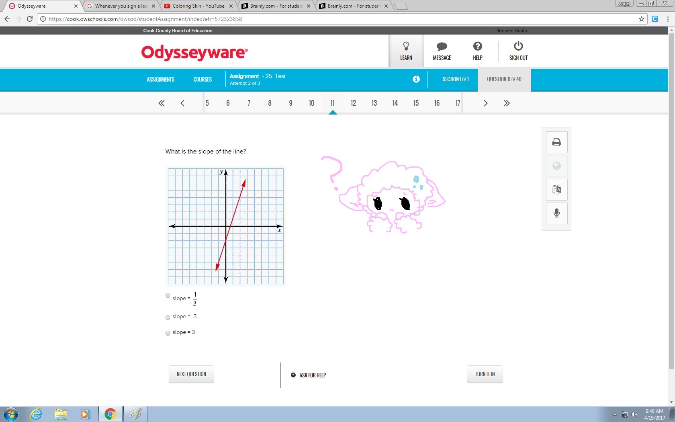675x422 pixels.
Task: Choose the slope = -3 option
Action: (168, 318)
